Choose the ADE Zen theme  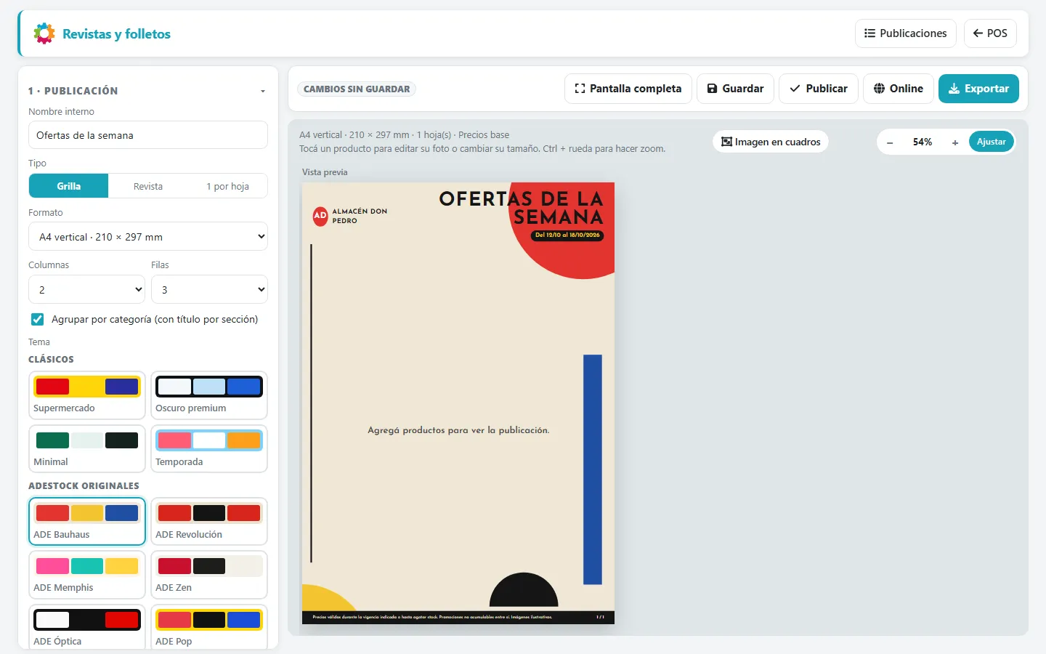[x=209, y=575]
